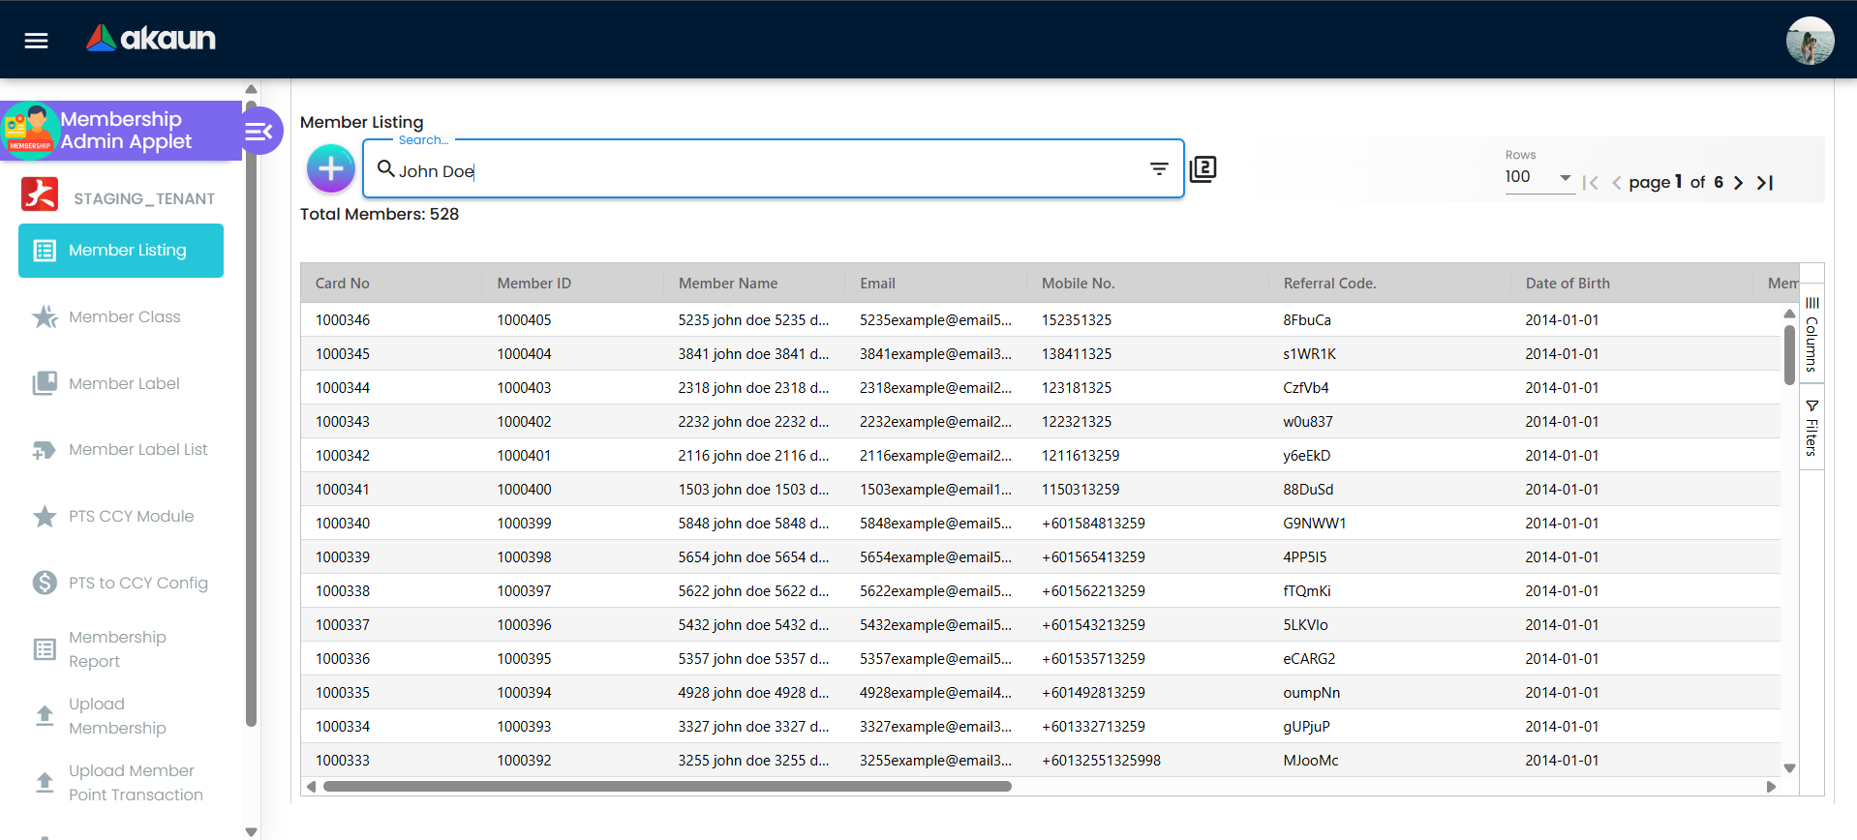Open the Columns side panel

tap(1811, 335)
